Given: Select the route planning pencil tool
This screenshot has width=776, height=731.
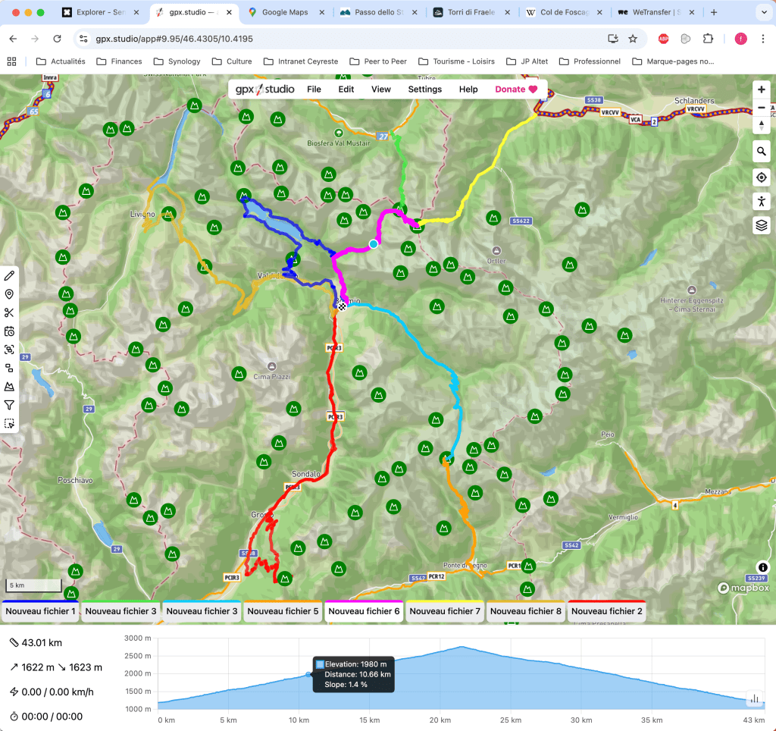Looking at the screenshot, I should point(10,276).
